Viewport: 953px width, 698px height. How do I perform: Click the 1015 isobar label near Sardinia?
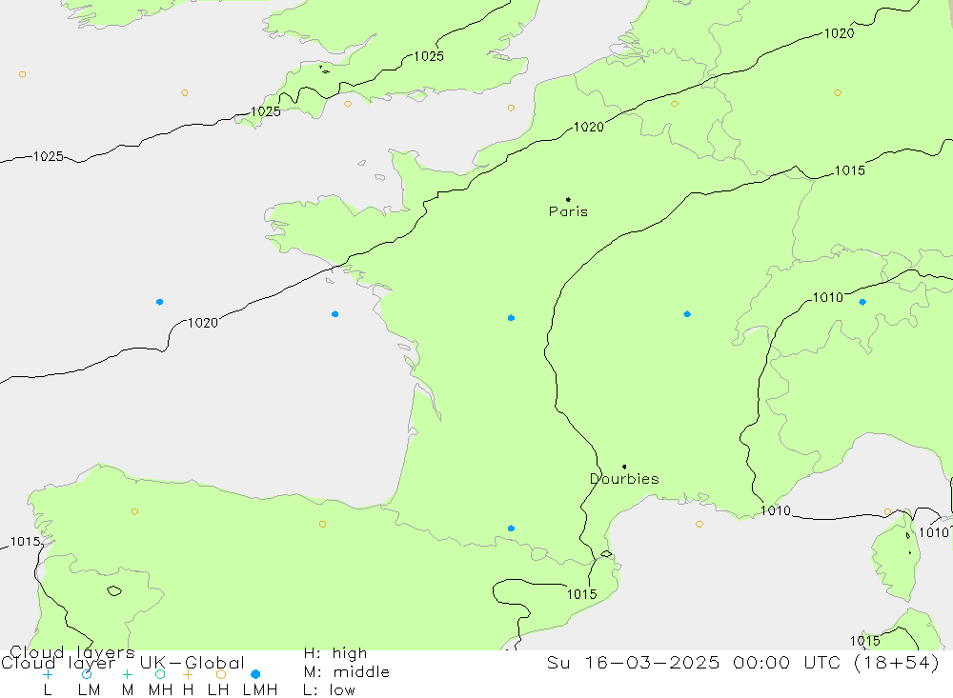pyautogui.click(x=865, y=641)
